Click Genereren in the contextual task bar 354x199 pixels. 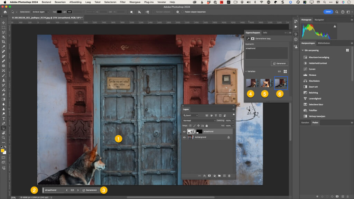[90, 190]
